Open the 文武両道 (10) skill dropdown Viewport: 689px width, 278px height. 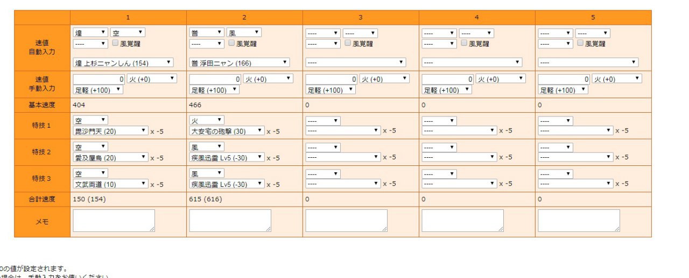pyautogui.click(x=110, y=184)
